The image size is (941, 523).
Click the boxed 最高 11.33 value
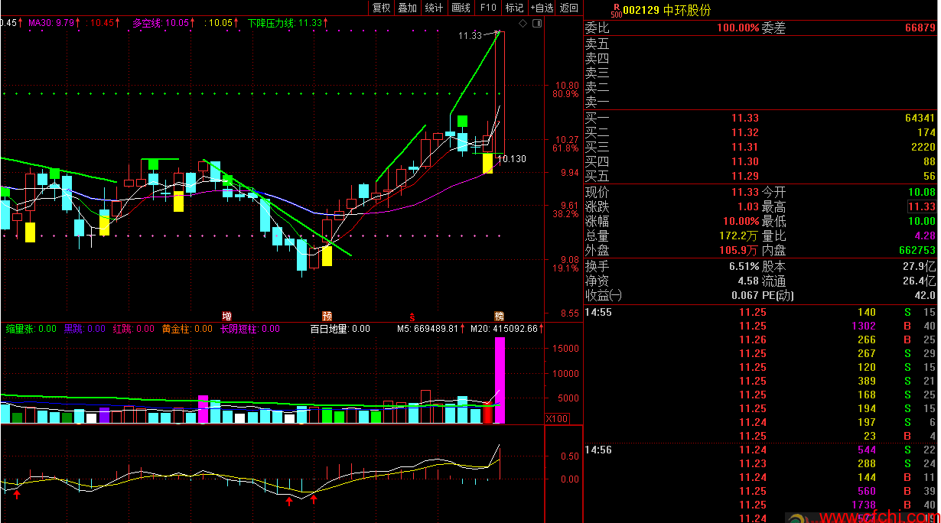coord(922,206)
